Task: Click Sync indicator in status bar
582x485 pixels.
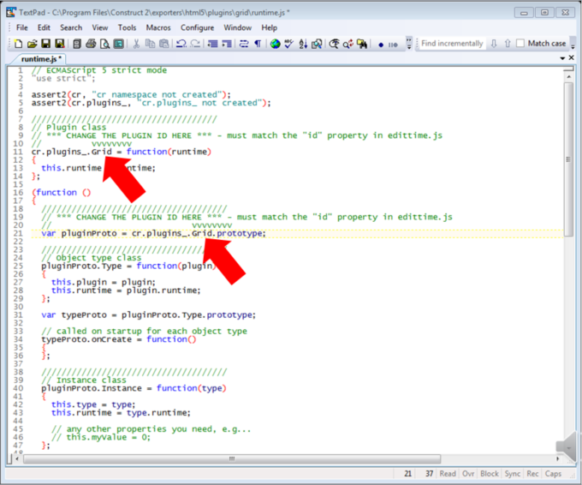Action: pos(512,474)
